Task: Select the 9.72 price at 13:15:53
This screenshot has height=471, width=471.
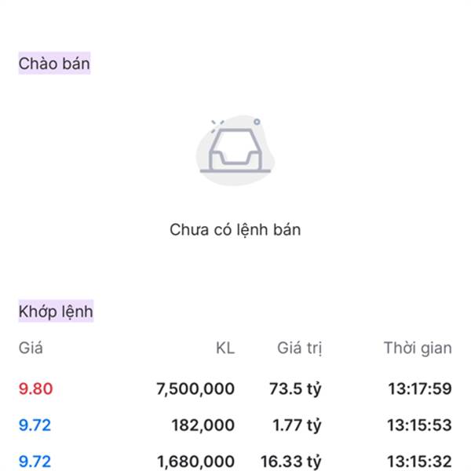Action: pos(35,425)
